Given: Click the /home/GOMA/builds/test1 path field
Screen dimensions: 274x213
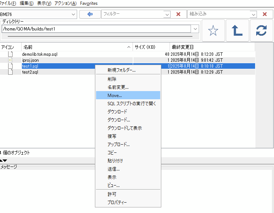Looking at the screenshot, I should [96, 29].
